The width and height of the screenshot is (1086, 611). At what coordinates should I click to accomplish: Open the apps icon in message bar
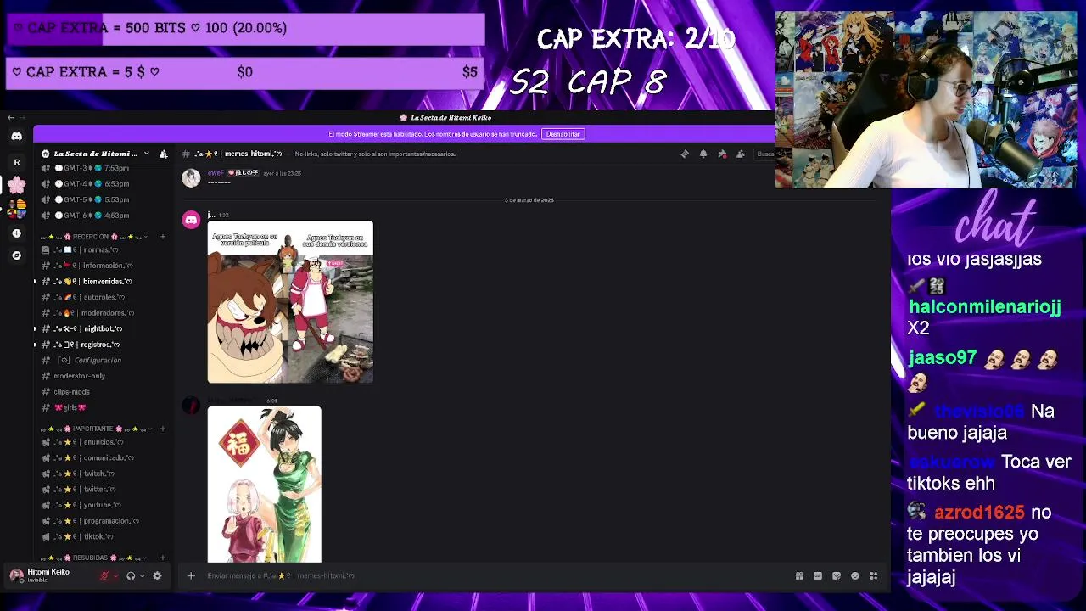click(x=873, y=575)
